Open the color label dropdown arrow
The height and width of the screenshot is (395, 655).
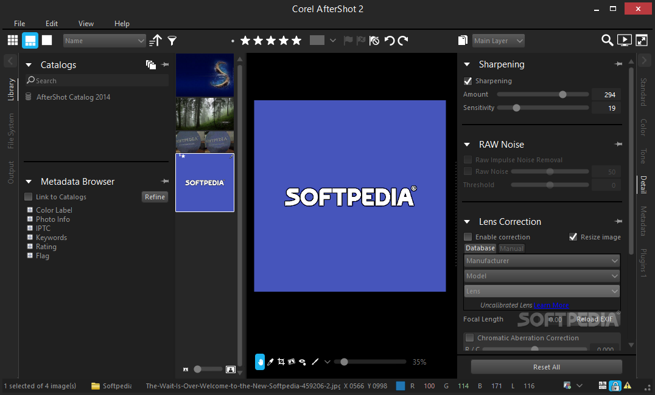pyautogui.click(x=332, y=41)
